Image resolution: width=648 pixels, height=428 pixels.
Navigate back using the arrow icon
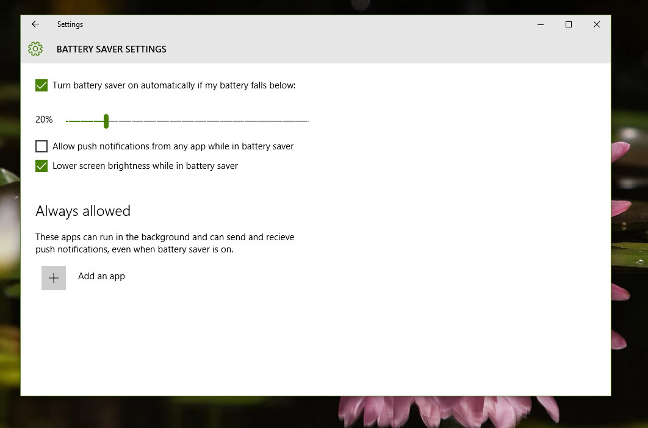pos(35,24)
